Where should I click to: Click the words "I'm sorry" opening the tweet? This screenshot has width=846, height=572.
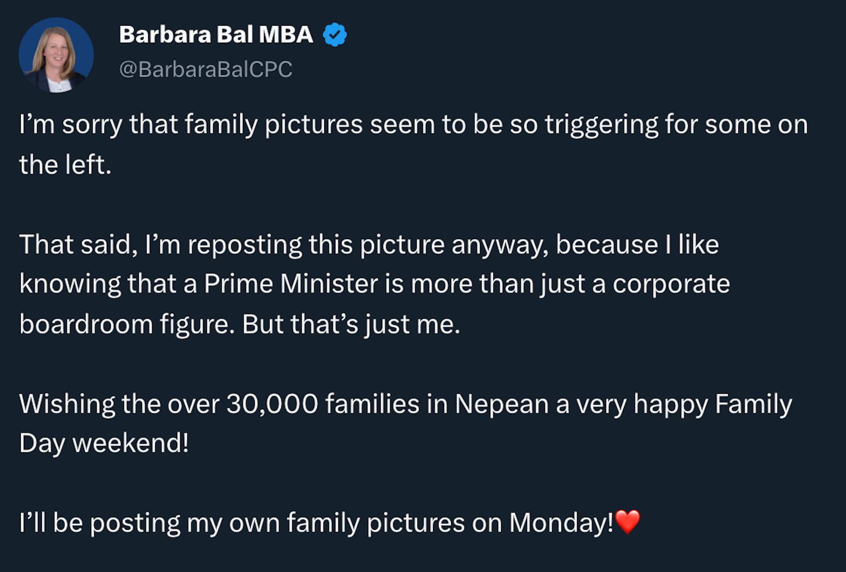coord(71,125)
